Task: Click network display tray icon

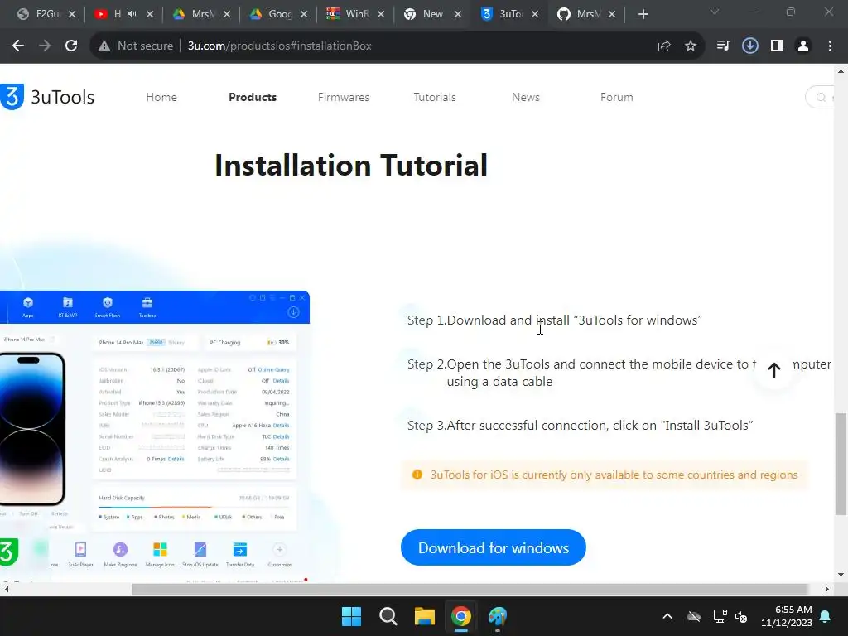Action: (x=720, y=616)
